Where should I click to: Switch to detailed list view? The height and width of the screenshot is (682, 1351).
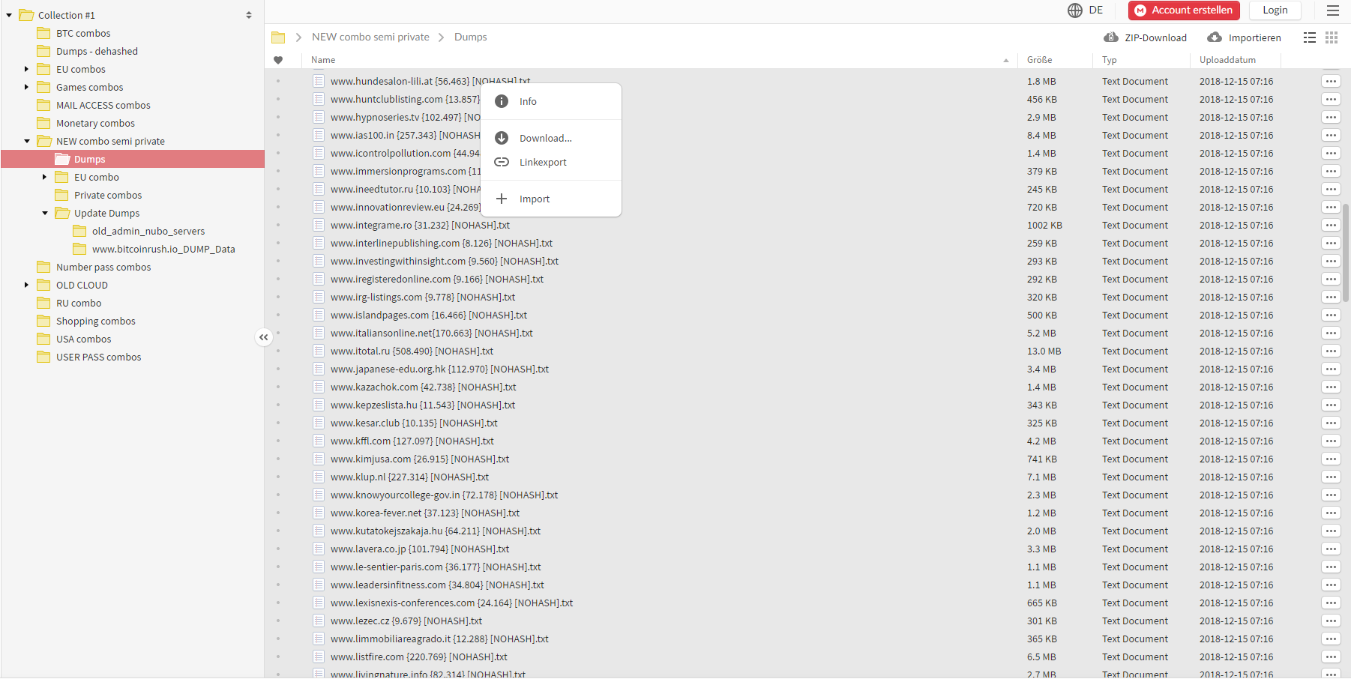1310,37
